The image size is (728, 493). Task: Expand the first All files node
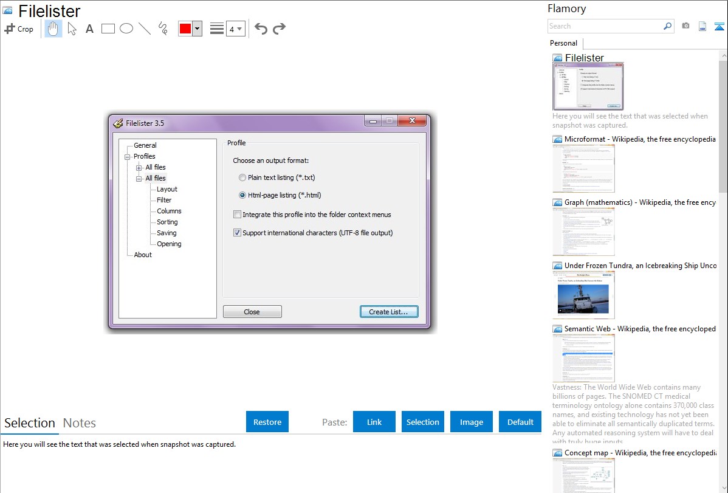point(139,168)
